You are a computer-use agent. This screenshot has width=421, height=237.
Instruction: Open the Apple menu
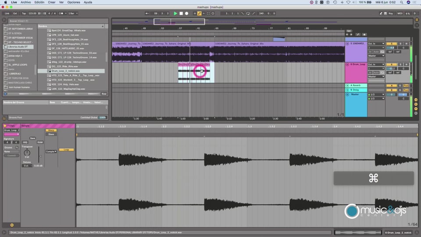pyautogui.click(x=5, y=2)
